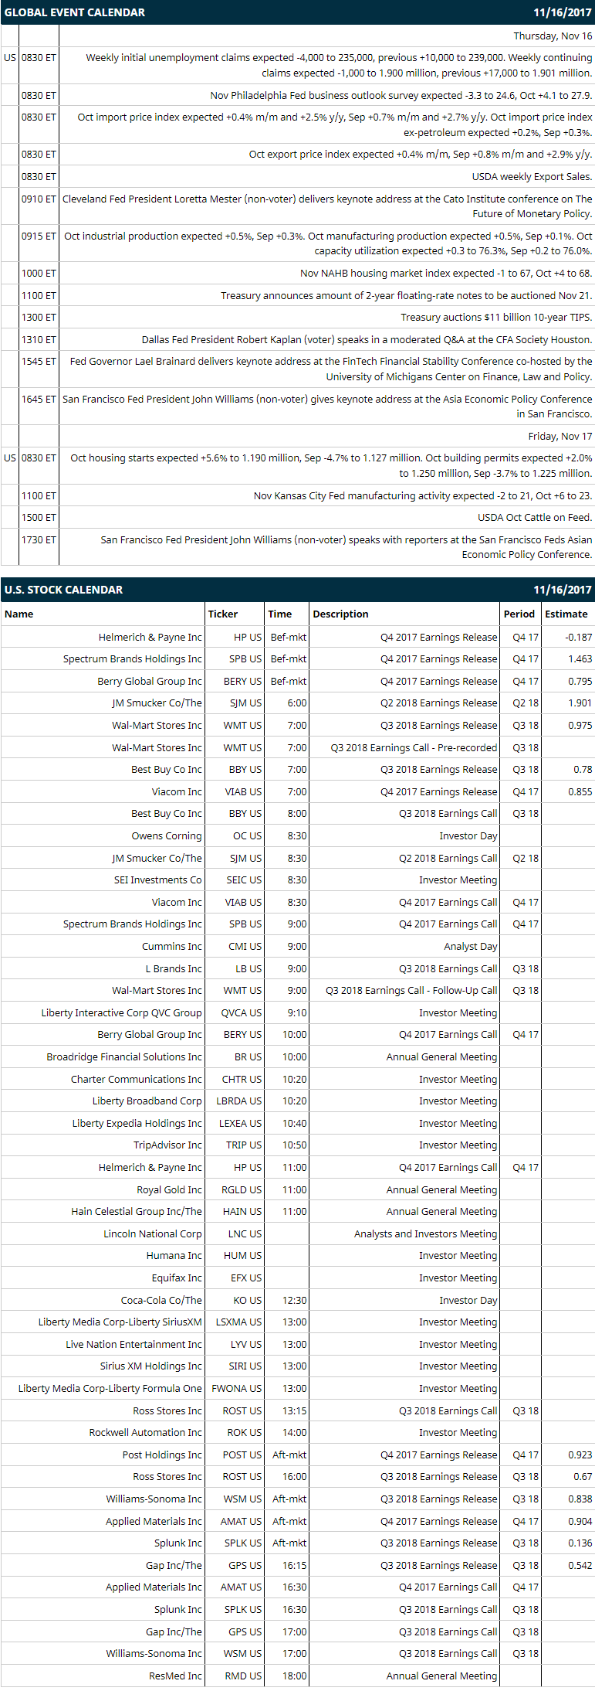Click the Sirius XM Holdings Inc name
Screen dimensions: 595x1691
coord(151,1366)
